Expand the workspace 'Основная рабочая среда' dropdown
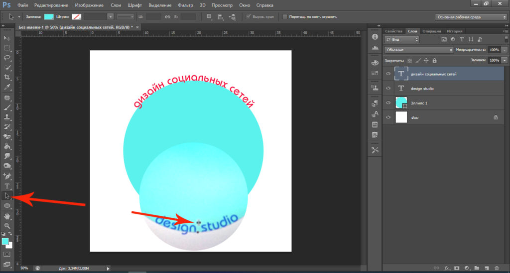Viewport: 510px width, 273px height. click(471, 16)
